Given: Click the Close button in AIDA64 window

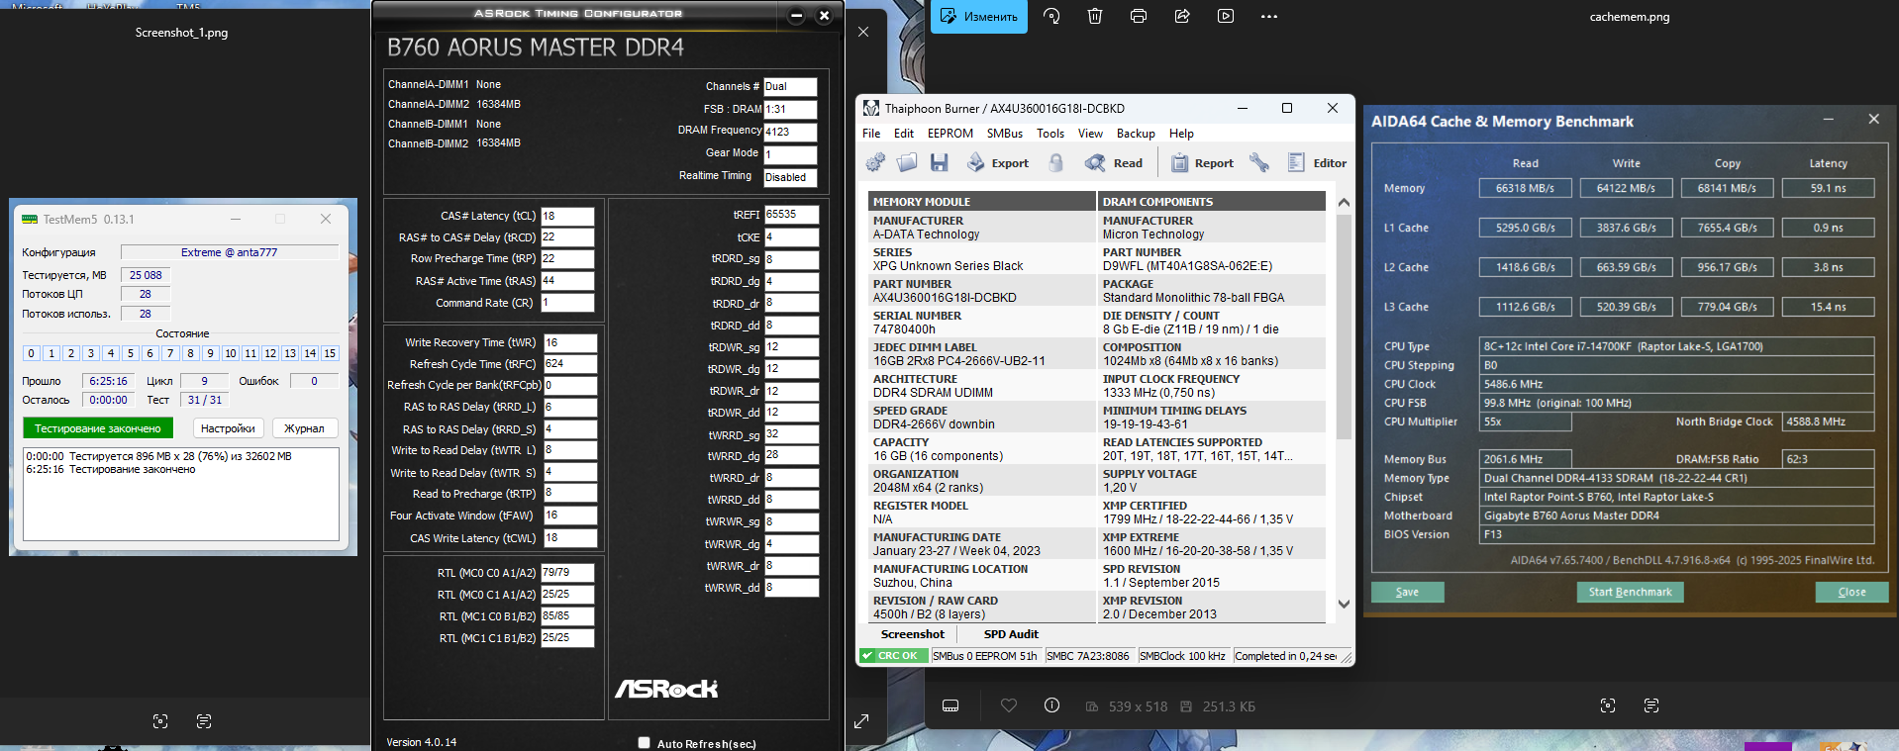Looking at the screenshot, I should pos(1851,592).
